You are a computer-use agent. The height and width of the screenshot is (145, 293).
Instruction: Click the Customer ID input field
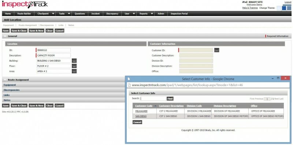196,50
